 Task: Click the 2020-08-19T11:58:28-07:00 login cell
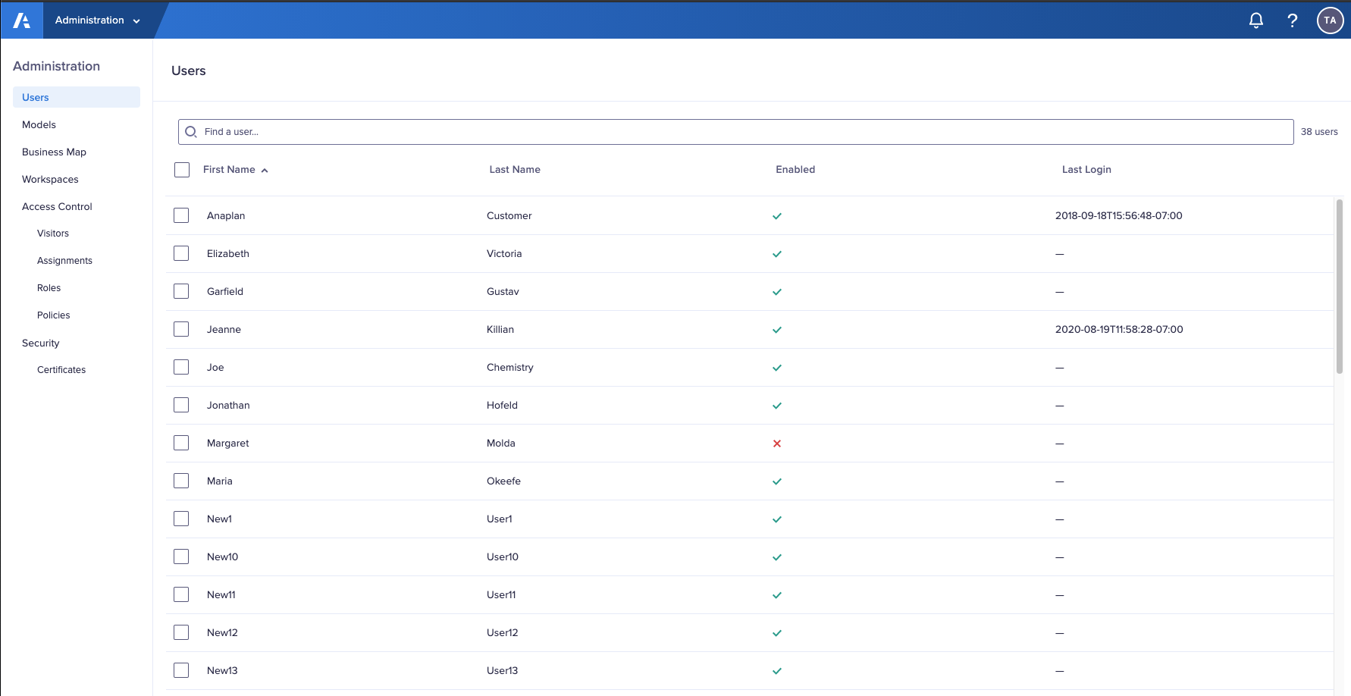[1119, 330]
